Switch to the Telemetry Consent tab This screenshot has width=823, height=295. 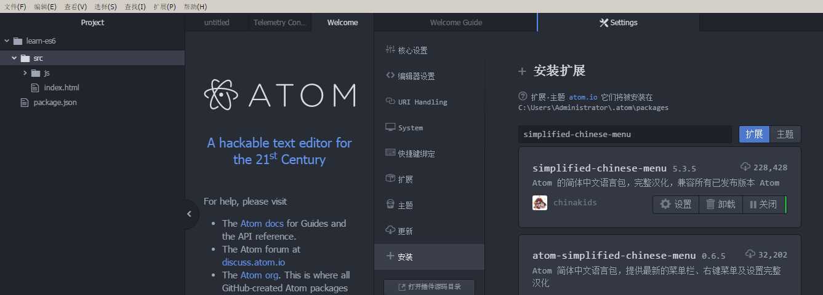pos(279,23)
